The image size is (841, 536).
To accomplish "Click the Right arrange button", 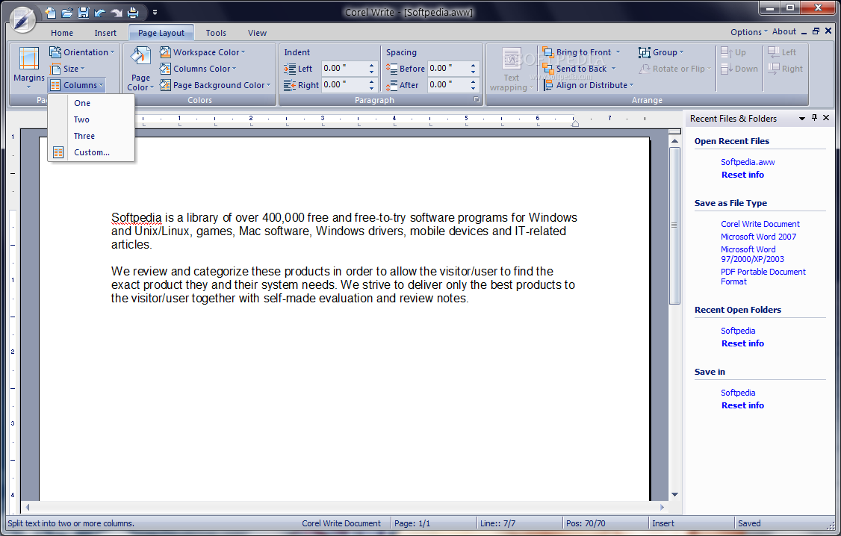I will tap(785, 69).
